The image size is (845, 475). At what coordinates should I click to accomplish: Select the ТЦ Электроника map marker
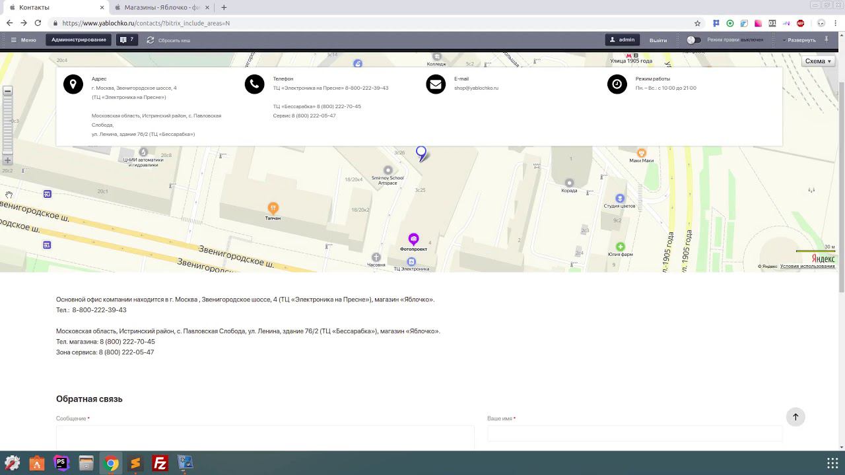(x=411, y=262)
